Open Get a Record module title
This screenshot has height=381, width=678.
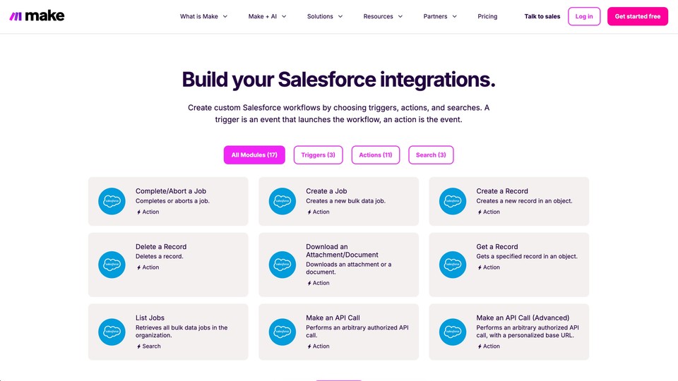496,247
